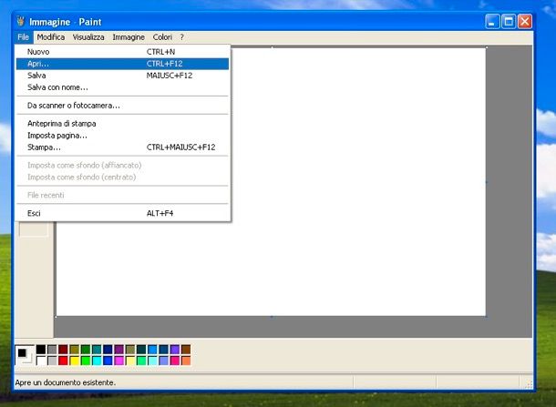
Task: Pick the bright cyan swatch
Action: pyautogui.click(x=97, y=361)
